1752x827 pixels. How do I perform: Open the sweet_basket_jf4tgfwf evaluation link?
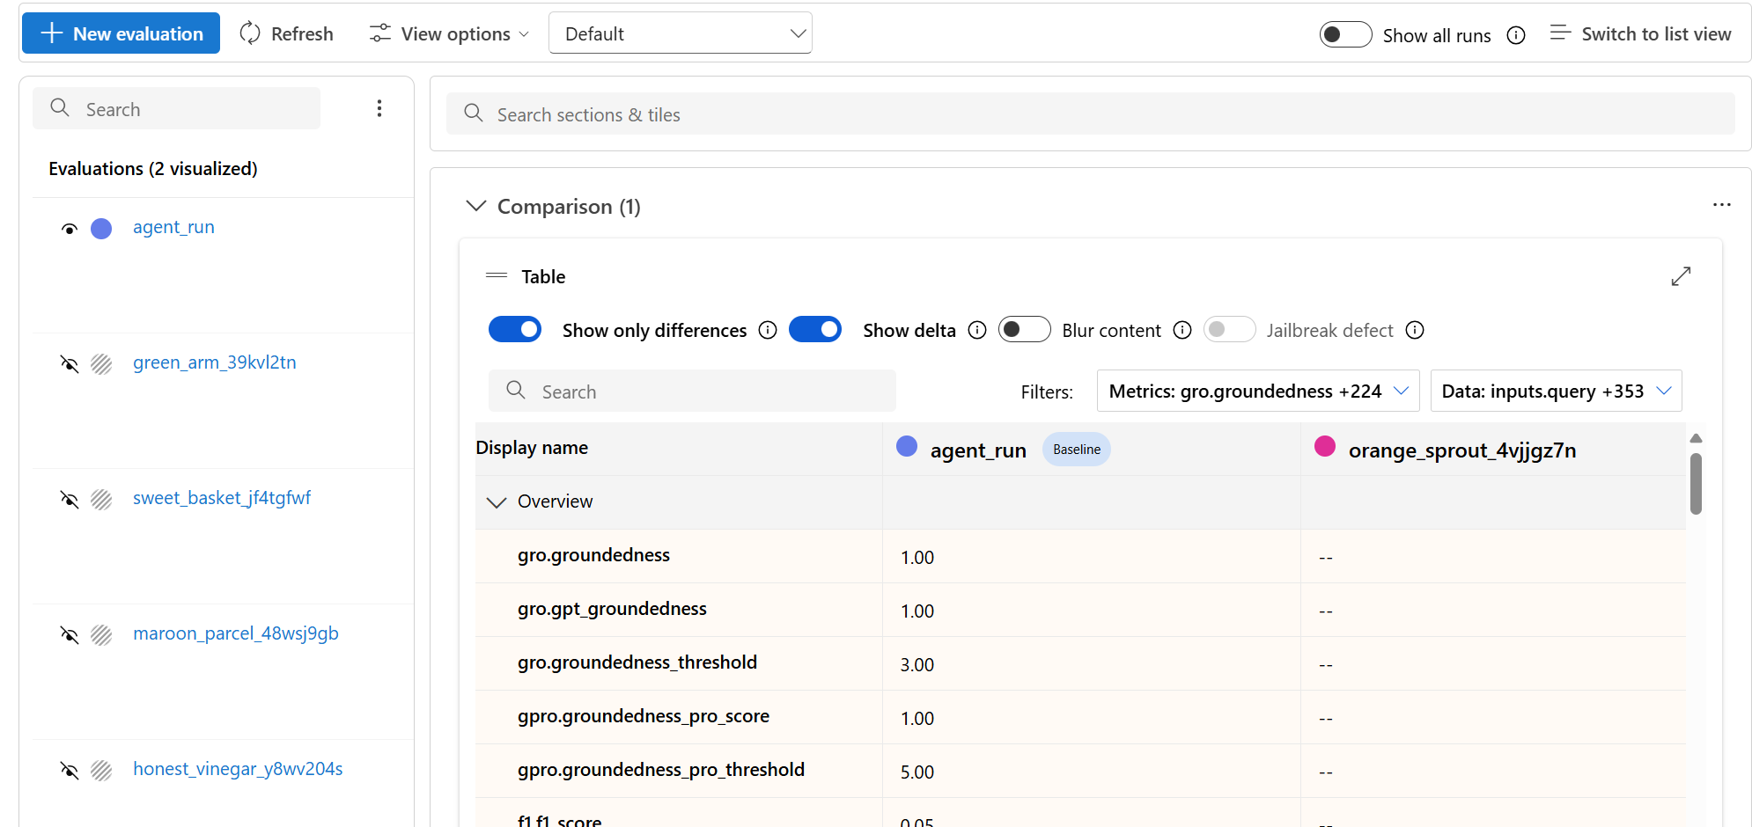(x=222, y=498)
